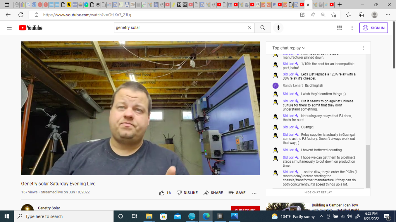The image size is (396, 222).
Task: Open the YouTube hamburger guide menu
Action: pos(9,28)
